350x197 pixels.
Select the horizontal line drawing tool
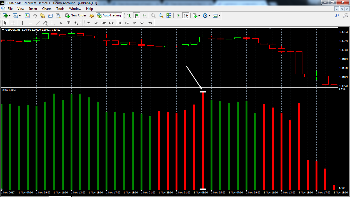[30, 23]
